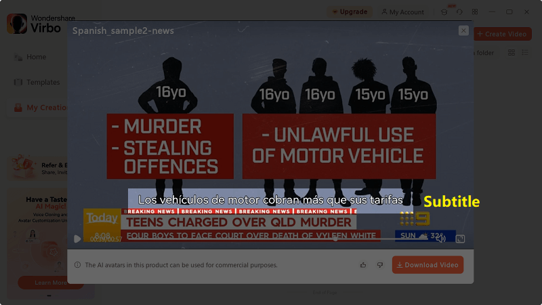Switch to list view layout
This screenshot has height=305, width=542.
click(x=525, y=53)
